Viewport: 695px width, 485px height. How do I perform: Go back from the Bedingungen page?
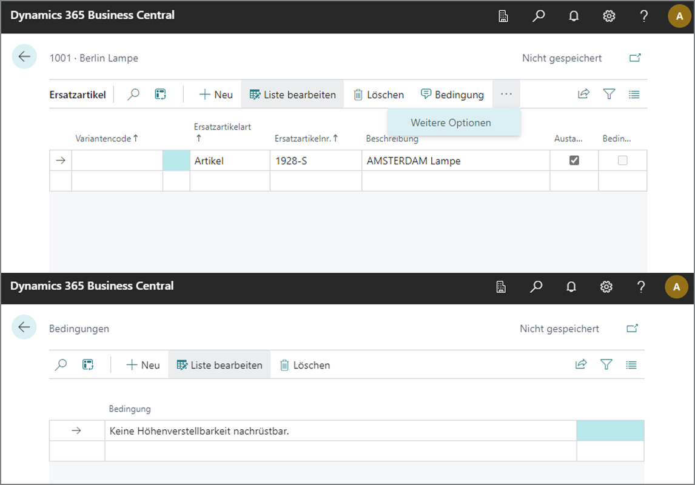24,327
